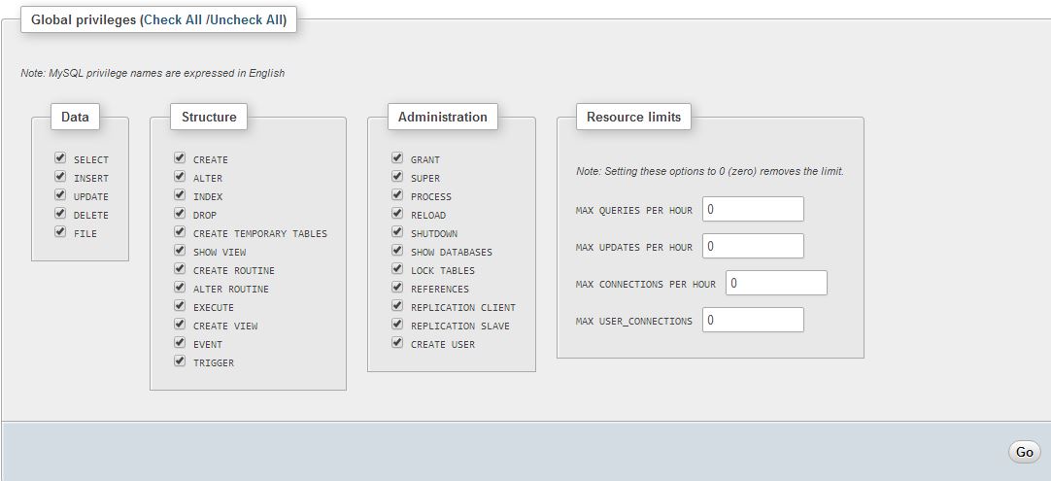The image size is (1051, 481).
Task: Click the Uncheck All link
Action: (x=246, y=19)
